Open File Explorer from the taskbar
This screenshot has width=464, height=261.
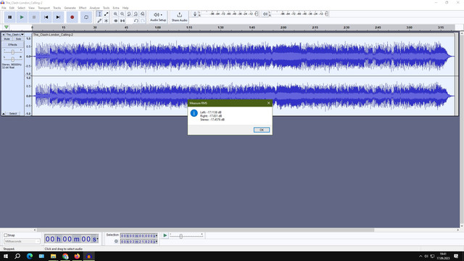click(53, 256)
